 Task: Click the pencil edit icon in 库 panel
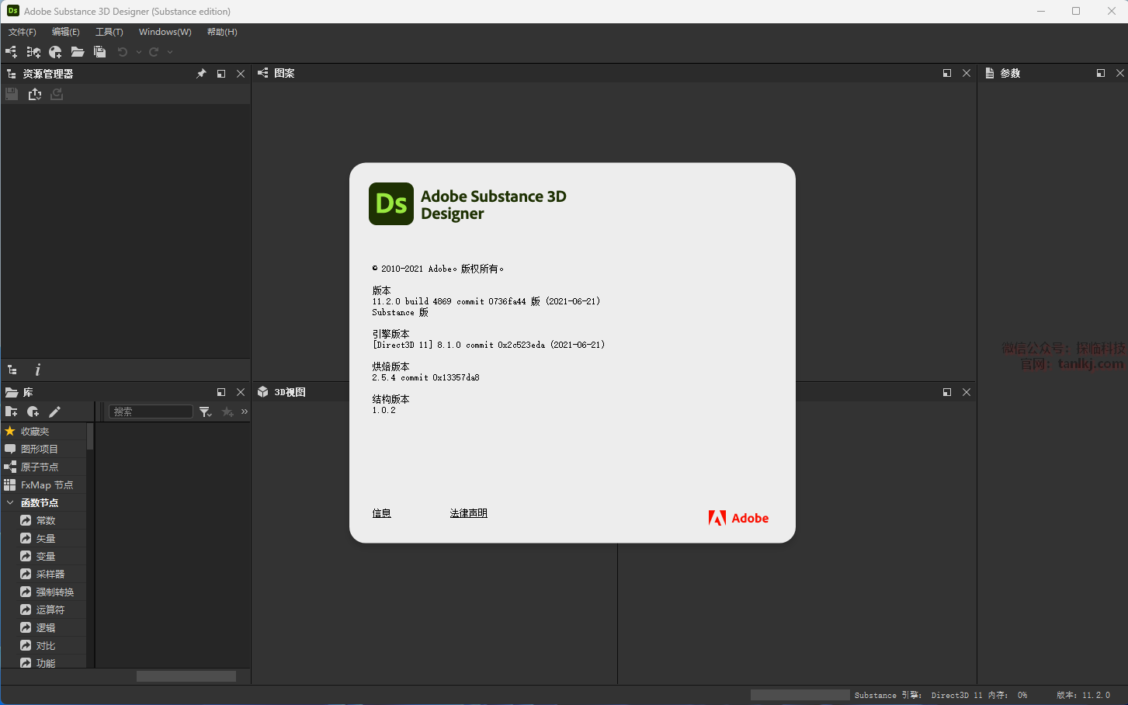pos(54,412)
